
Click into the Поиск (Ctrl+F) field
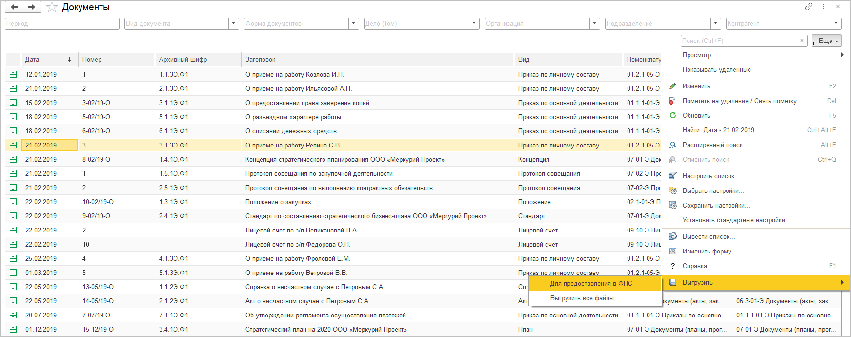tap(738, 41)
